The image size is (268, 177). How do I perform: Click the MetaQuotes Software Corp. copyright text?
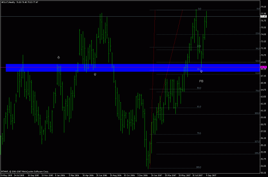click(x=25, y=171)
